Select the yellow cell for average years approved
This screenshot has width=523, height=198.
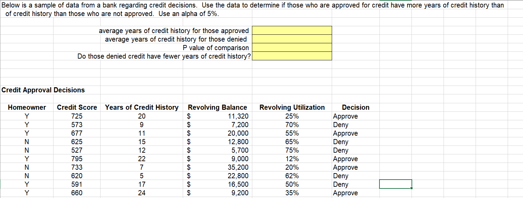coord(292,30)
